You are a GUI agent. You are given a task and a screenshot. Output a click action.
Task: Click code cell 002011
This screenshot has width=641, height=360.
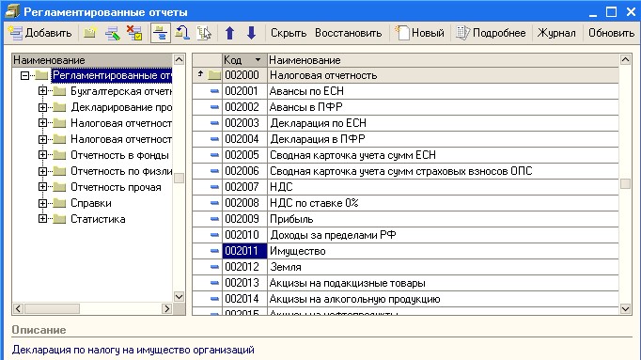tap(244, 251)
